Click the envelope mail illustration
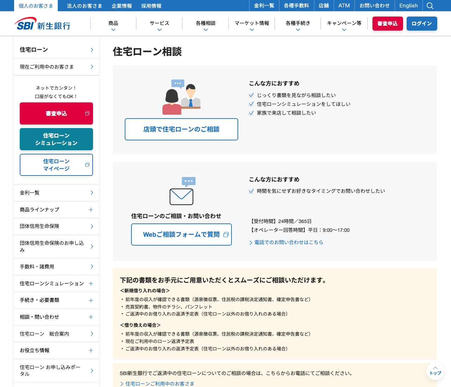 click(x=182, y=191)
